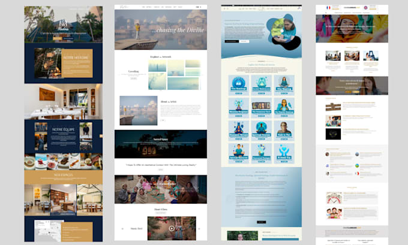Viewport: 408px width, 245px height.
Task: Click the left gold button in the students banner
Action: pyautogui.click(x=348, y=92)
